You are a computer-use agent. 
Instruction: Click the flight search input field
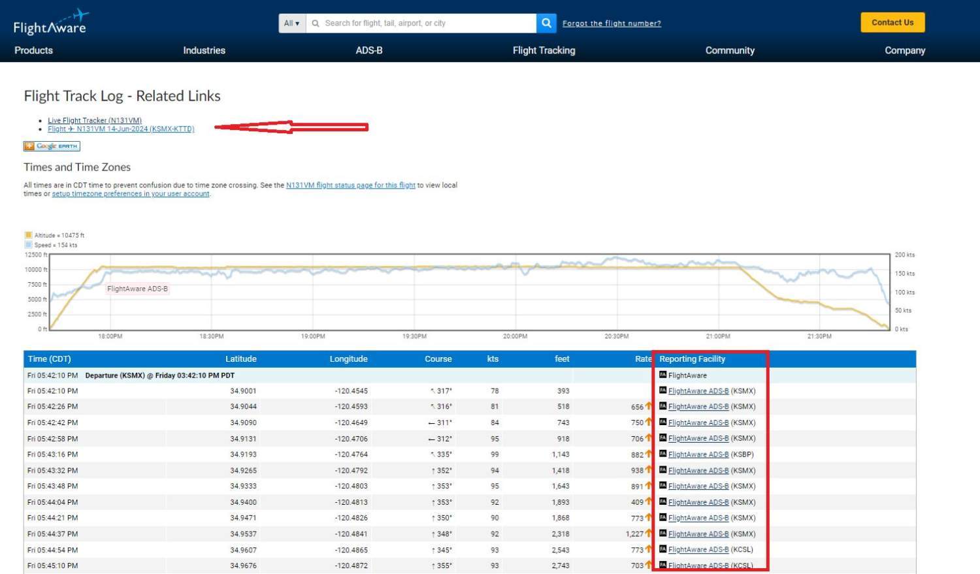coord(421,23)
